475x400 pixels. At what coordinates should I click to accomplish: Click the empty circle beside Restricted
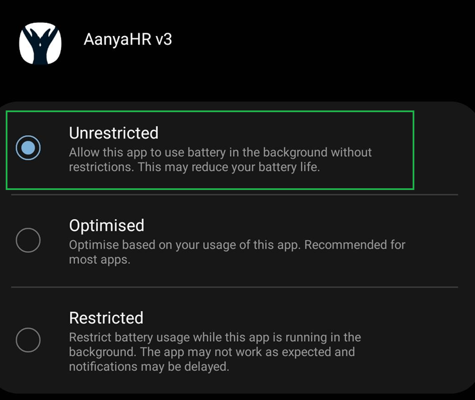click(x=28, y=340)
